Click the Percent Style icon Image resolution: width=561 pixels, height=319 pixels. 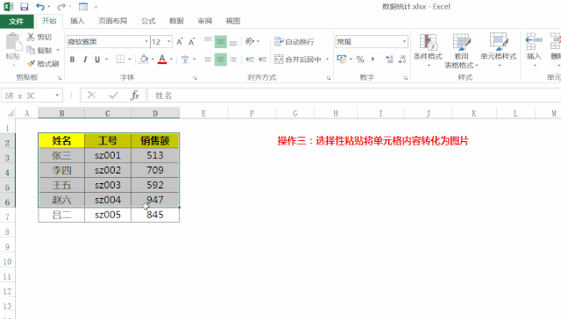point(360,60)
